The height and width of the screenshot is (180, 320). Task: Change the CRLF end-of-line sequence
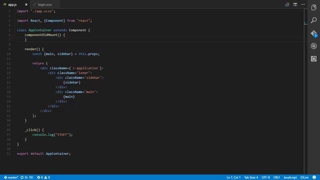tap(276, 177)
